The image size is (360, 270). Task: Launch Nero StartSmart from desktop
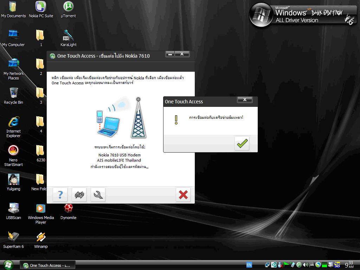click(13, 156)
